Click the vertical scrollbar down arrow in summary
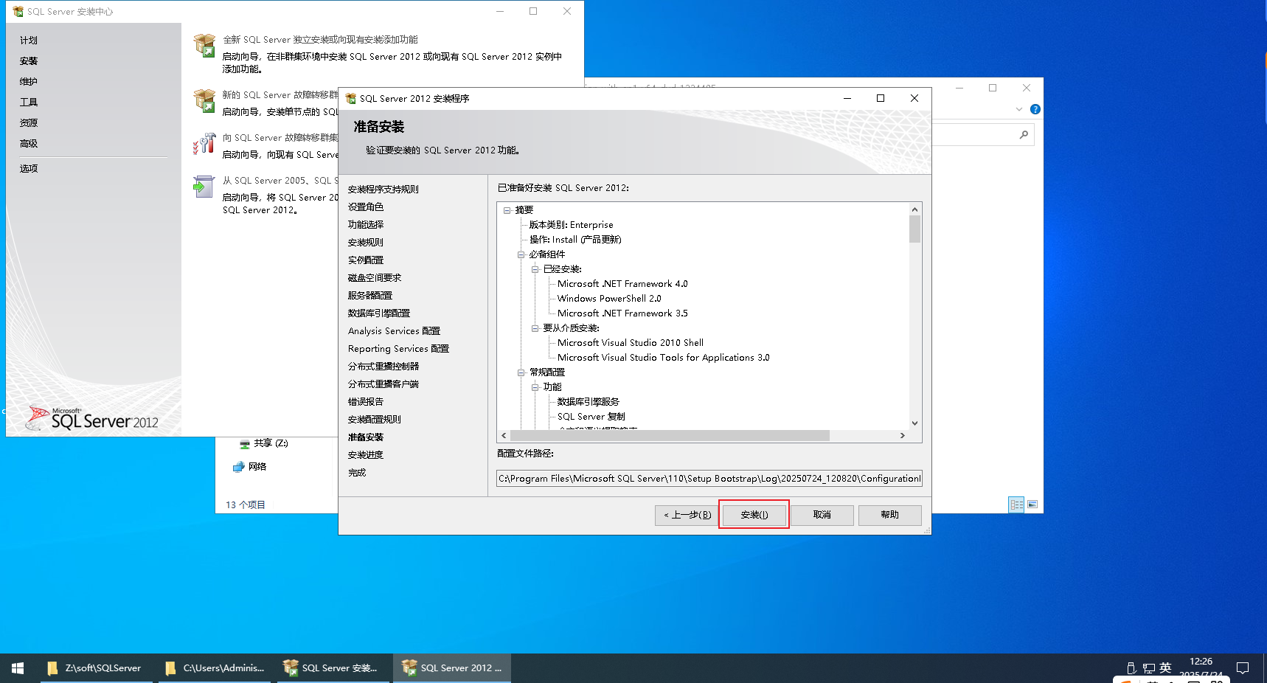Screen dimensions: 1267x683 [x=914, y=423]
